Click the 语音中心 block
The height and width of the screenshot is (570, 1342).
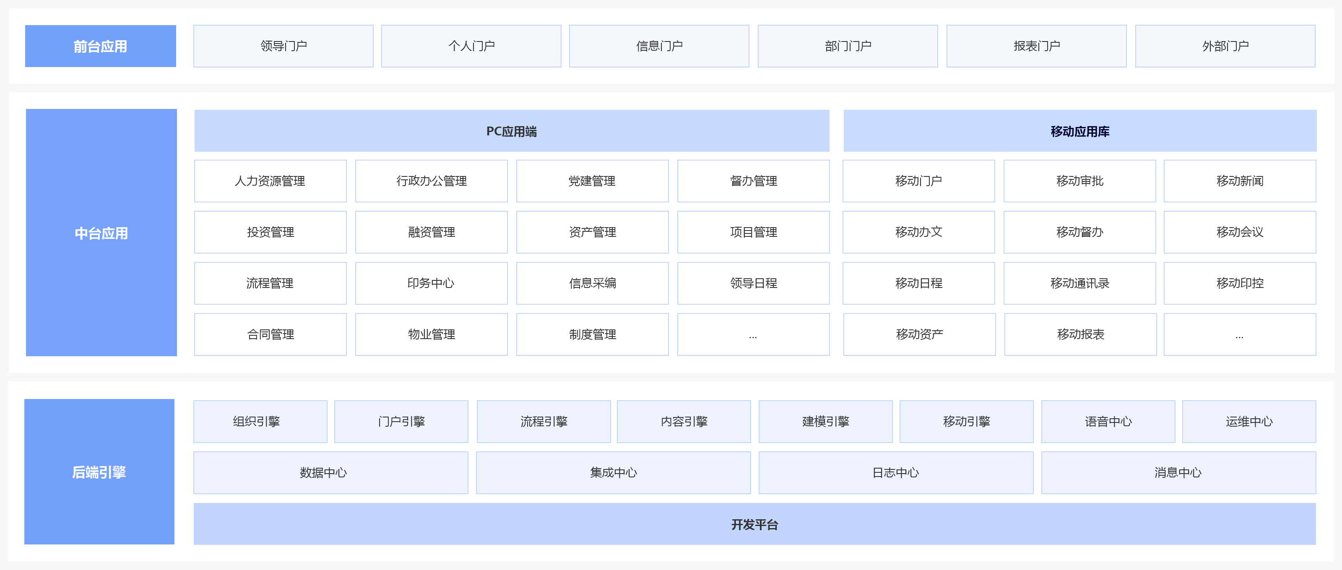tap(1108, 421)
